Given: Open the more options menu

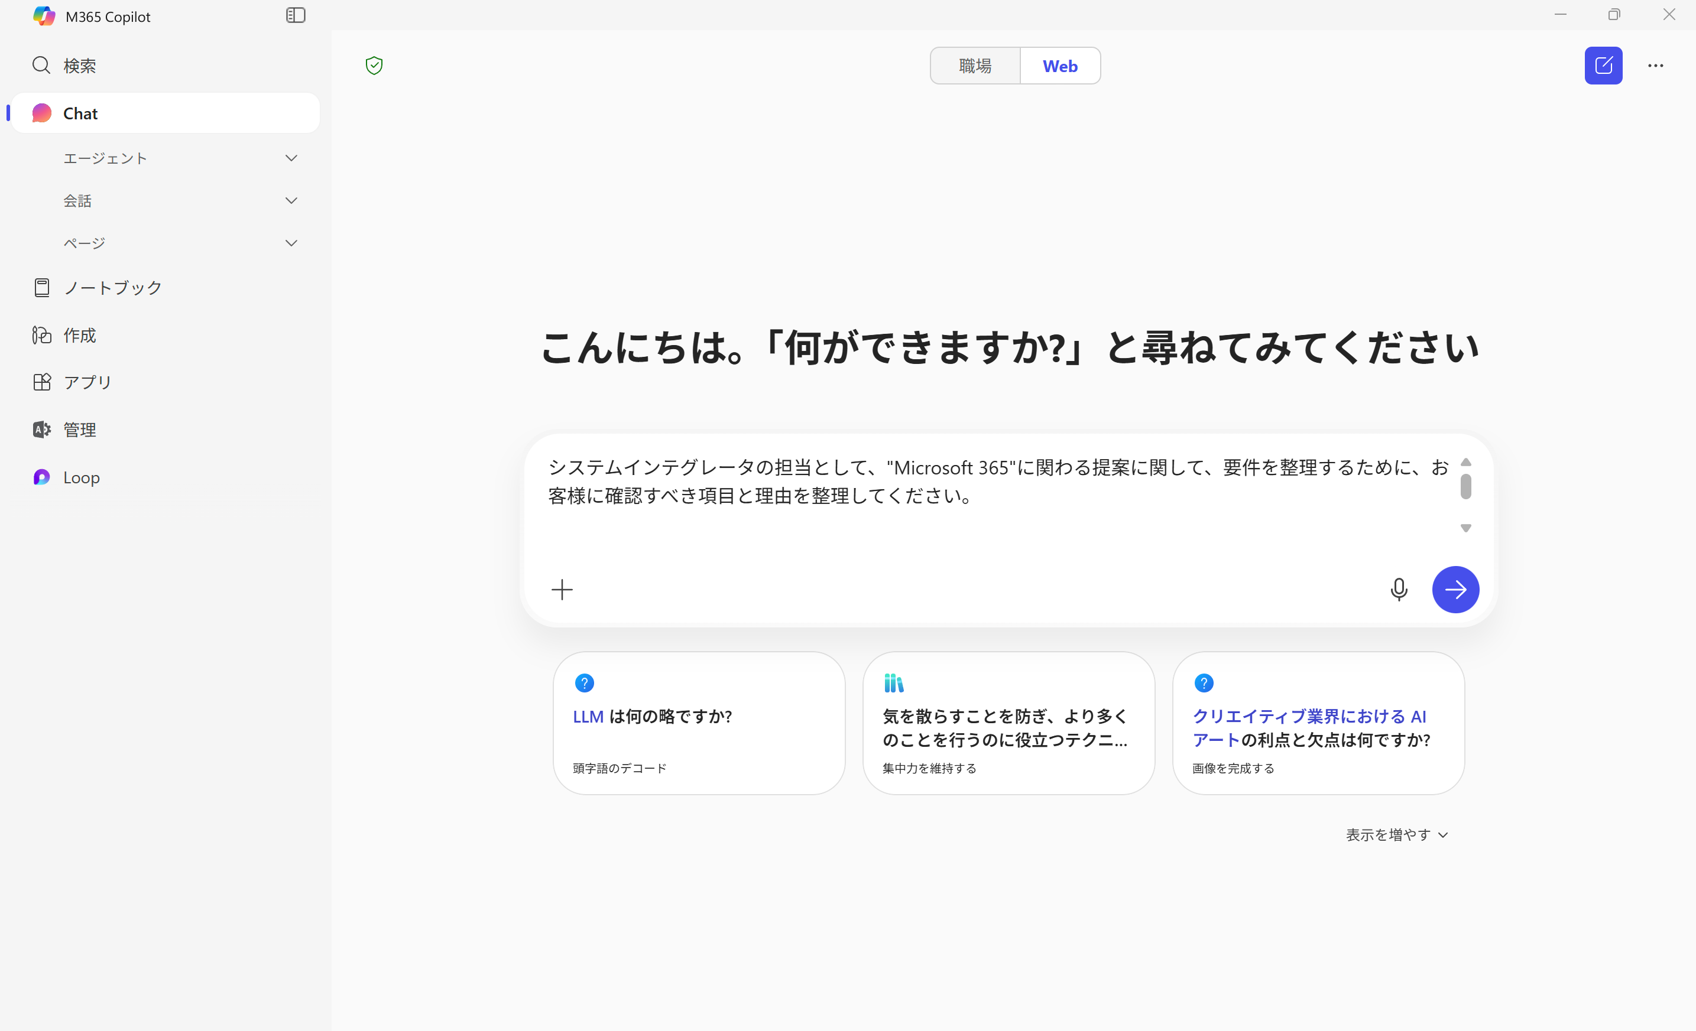Looking at the screenshot, I should pyautogui.click(x=1655, y=66).
